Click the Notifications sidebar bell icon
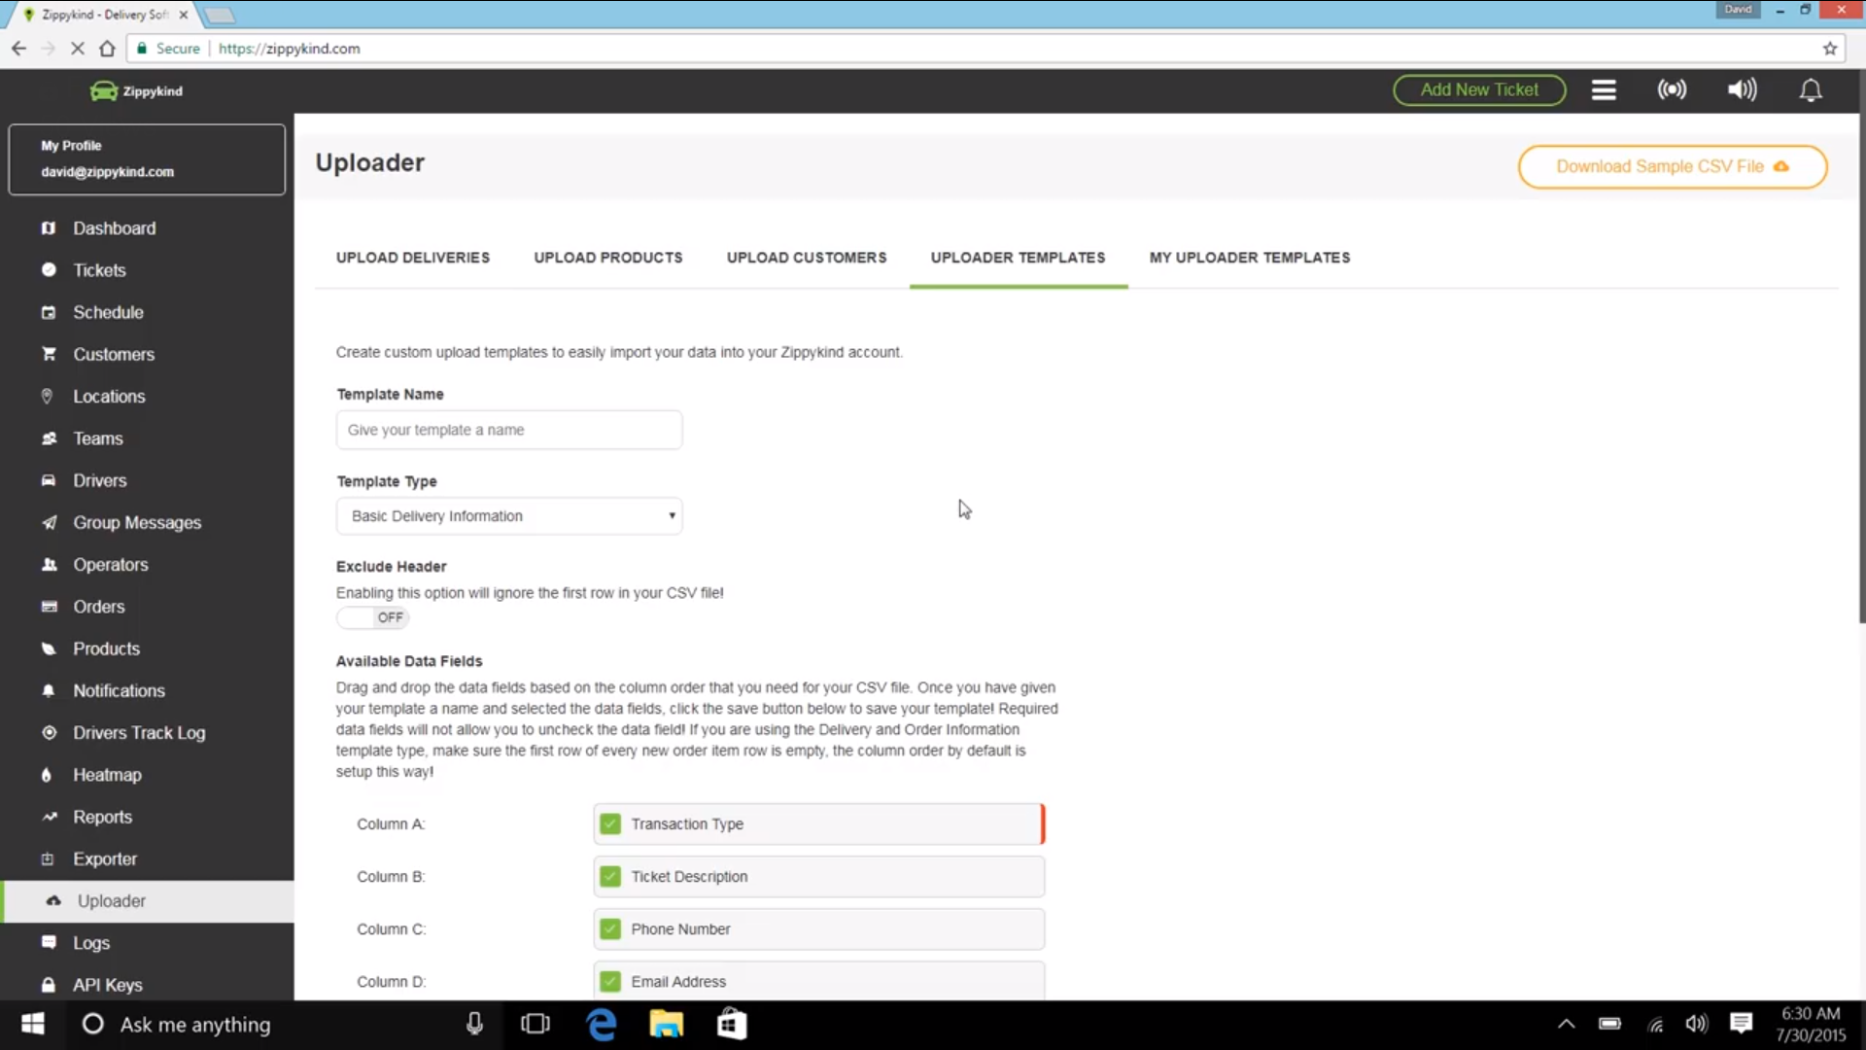1866x1050 pixels. coord(49,690)
